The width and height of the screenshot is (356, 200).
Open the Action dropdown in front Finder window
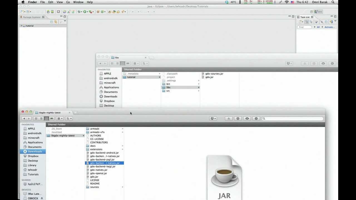69,119
